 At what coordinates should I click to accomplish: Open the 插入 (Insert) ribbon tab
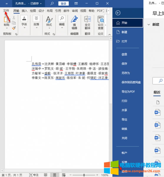coord(24,11)
